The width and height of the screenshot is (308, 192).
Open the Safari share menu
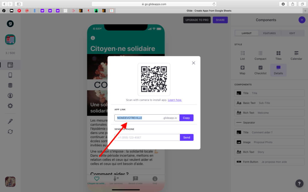pyautogui.click(x=293, y=4)
